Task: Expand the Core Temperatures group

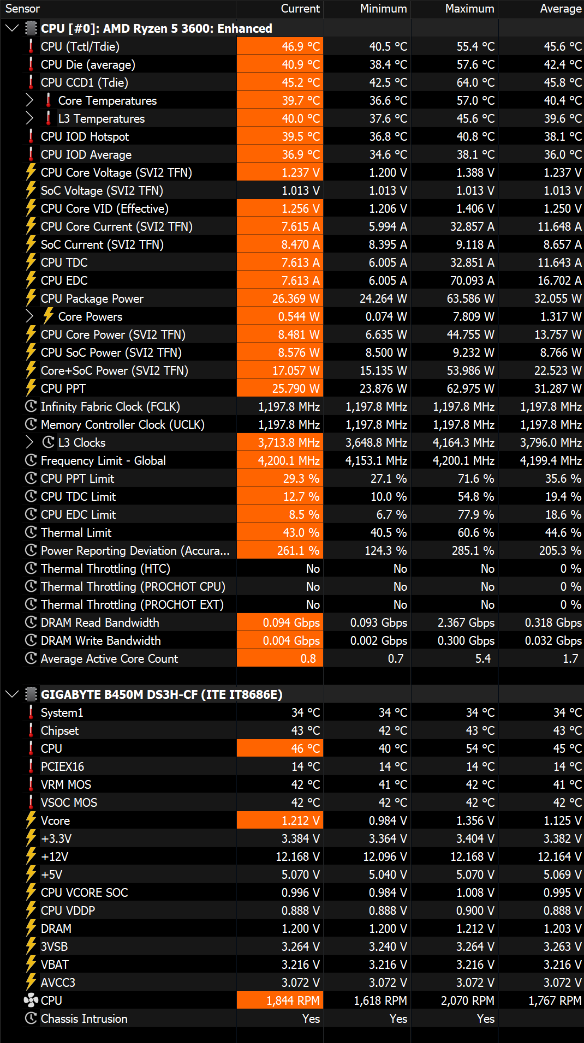Action: point(30,100)
